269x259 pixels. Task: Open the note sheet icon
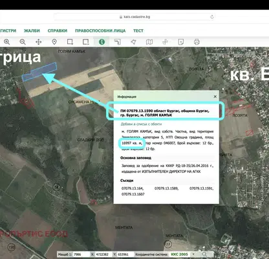pyautogui.click(x=181, y=41)
